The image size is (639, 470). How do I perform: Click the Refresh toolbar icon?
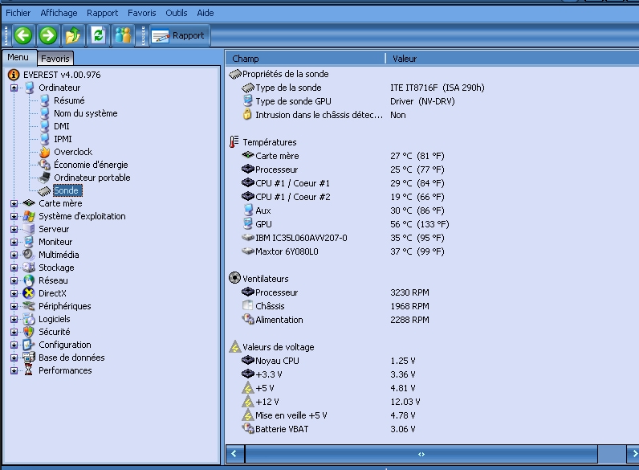(x=98, y=35)
